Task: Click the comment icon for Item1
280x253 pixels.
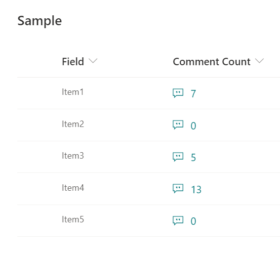Action: click(178, 93)
